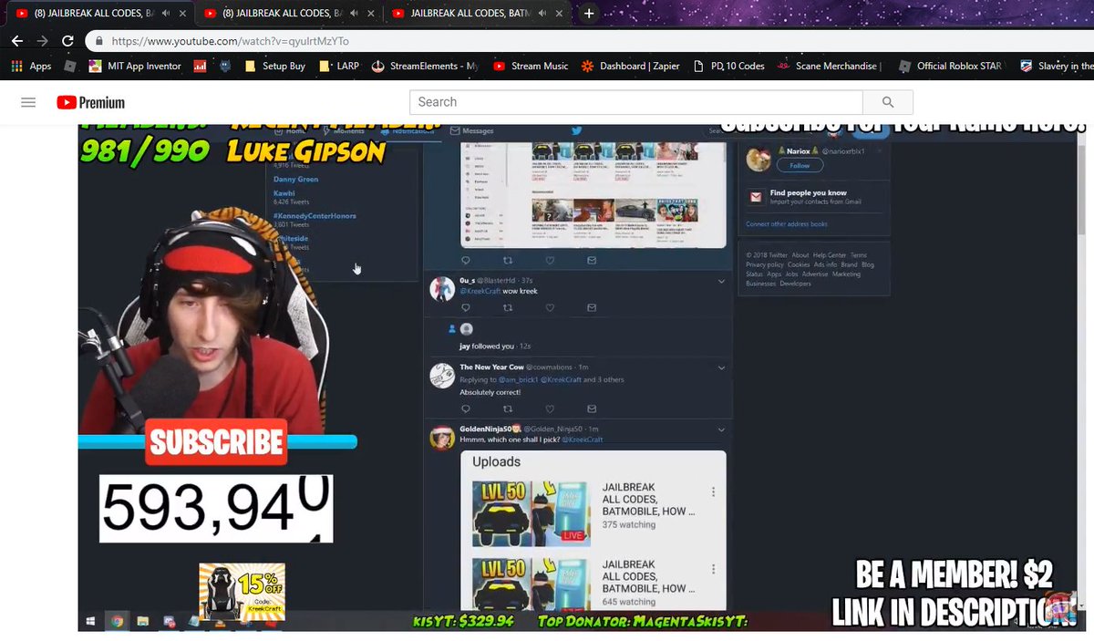The image size is (1094, 641).
Task: Open the Setup Buy bookmark folder
Action: click(274, 66)
